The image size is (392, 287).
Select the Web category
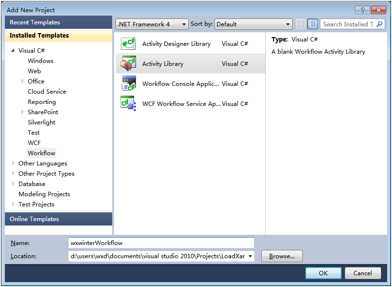coord(34,71)
